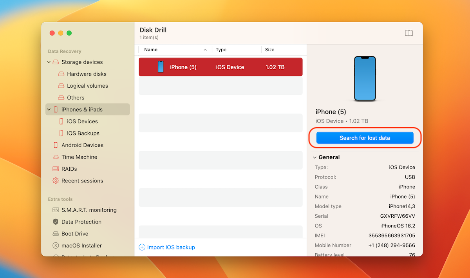Open Time Machine recovery
Screen dimensions: 470x278
point(79,157)
